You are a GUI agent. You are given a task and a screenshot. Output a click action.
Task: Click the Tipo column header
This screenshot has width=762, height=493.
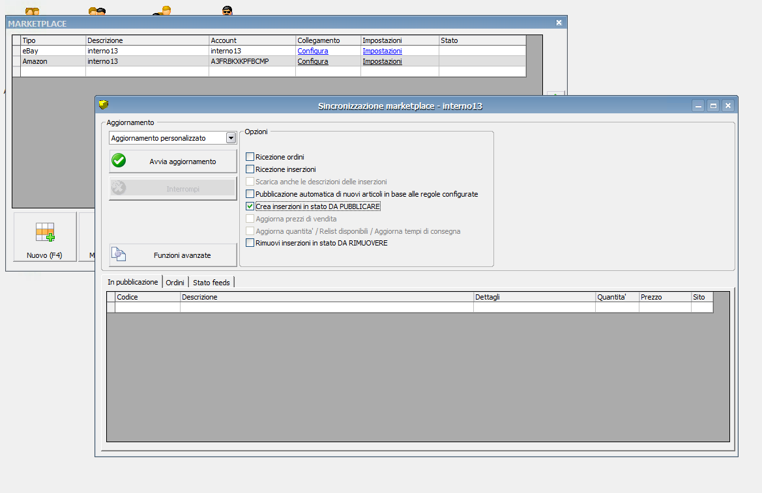pos(53,40)
